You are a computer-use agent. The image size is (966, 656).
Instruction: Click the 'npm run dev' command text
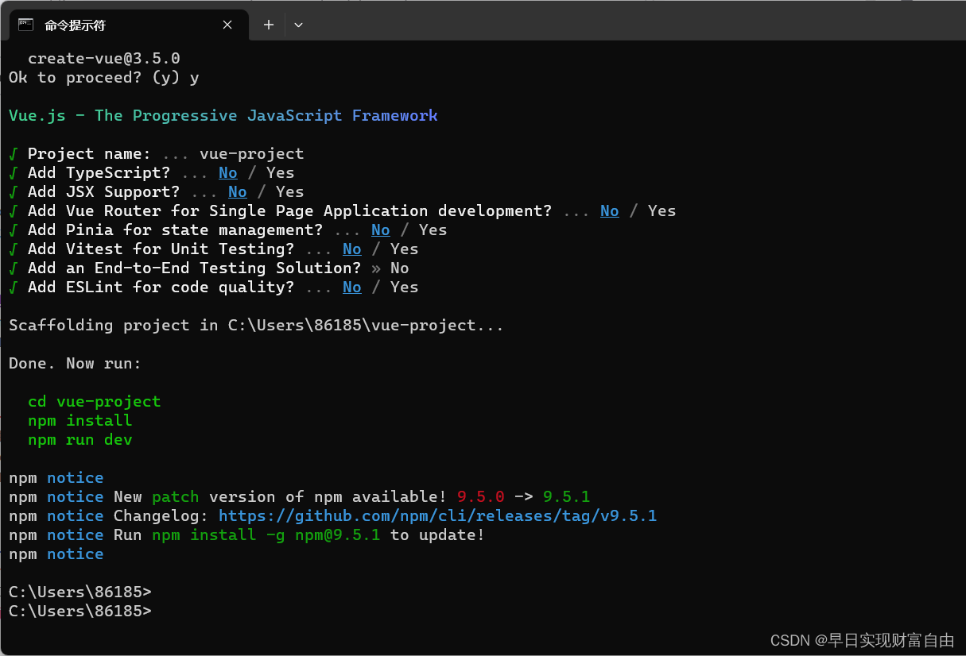tap(80, 439)
